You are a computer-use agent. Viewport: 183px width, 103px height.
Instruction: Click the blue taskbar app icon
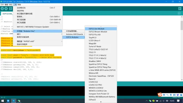click(8, 101)
